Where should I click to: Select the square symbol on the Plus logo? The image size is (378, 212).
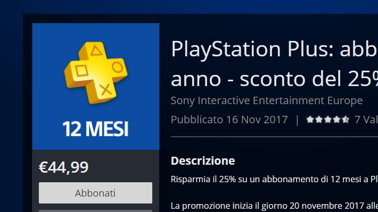81,71
